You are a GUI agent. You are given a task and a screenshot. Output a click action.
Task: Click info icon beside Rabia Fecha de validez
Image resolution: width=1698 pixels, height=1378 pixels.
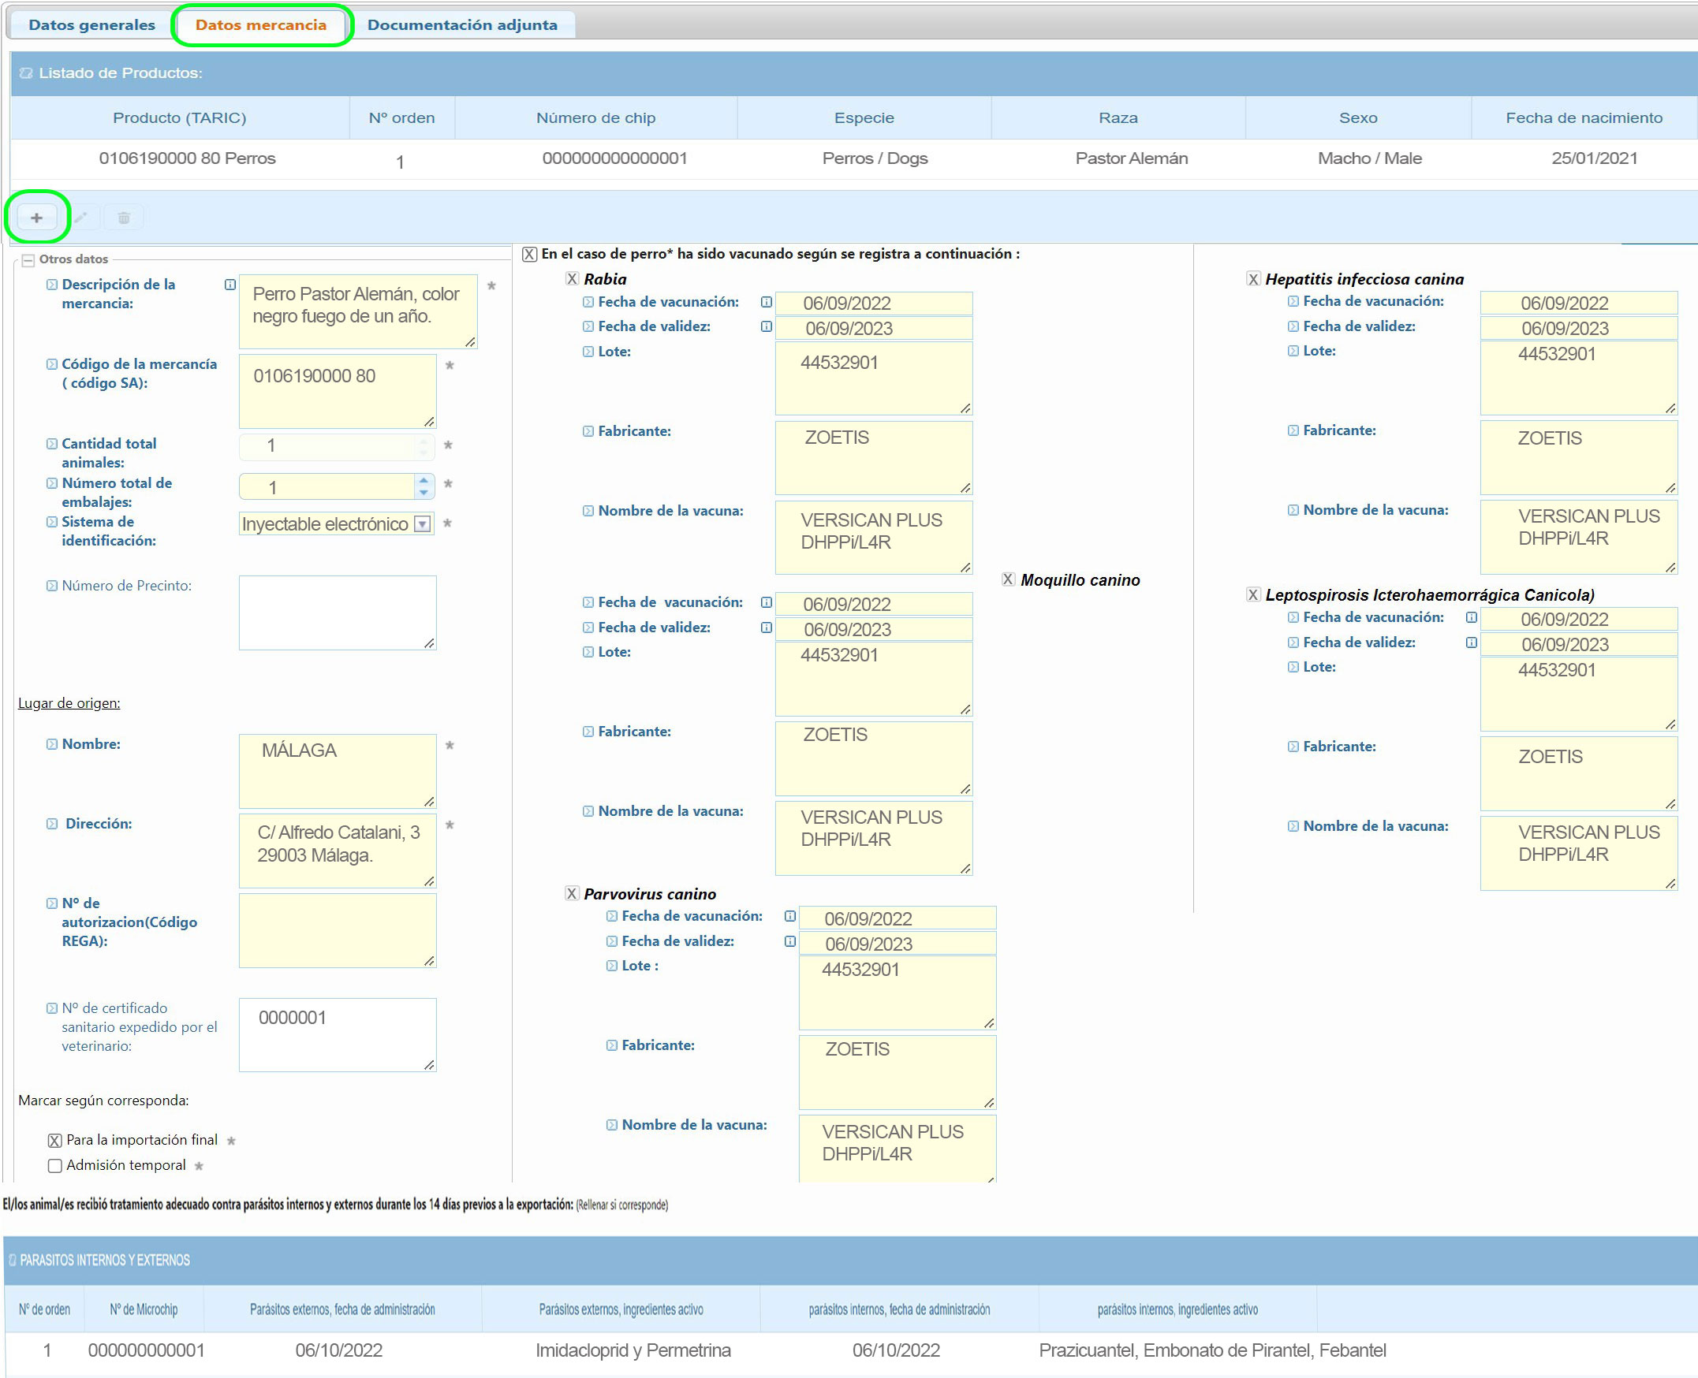767,326
